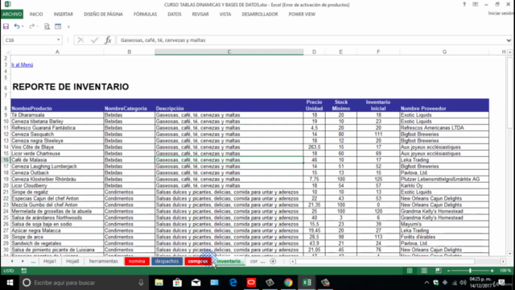Select the compras sheet tab
This screenshot has width=515, height=290.
pyautogui.click(x=198, y=261)
